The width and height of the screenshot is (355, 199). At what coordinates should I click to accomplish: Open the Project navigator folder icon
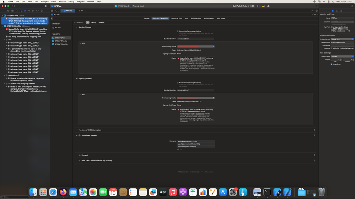[8, 11]
